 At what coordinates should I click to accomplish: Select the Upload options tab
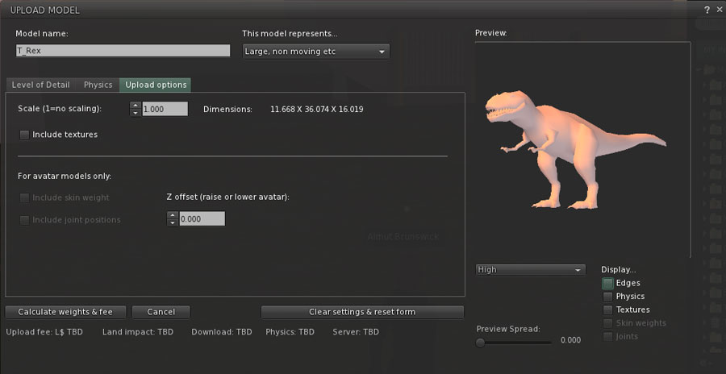154,85
